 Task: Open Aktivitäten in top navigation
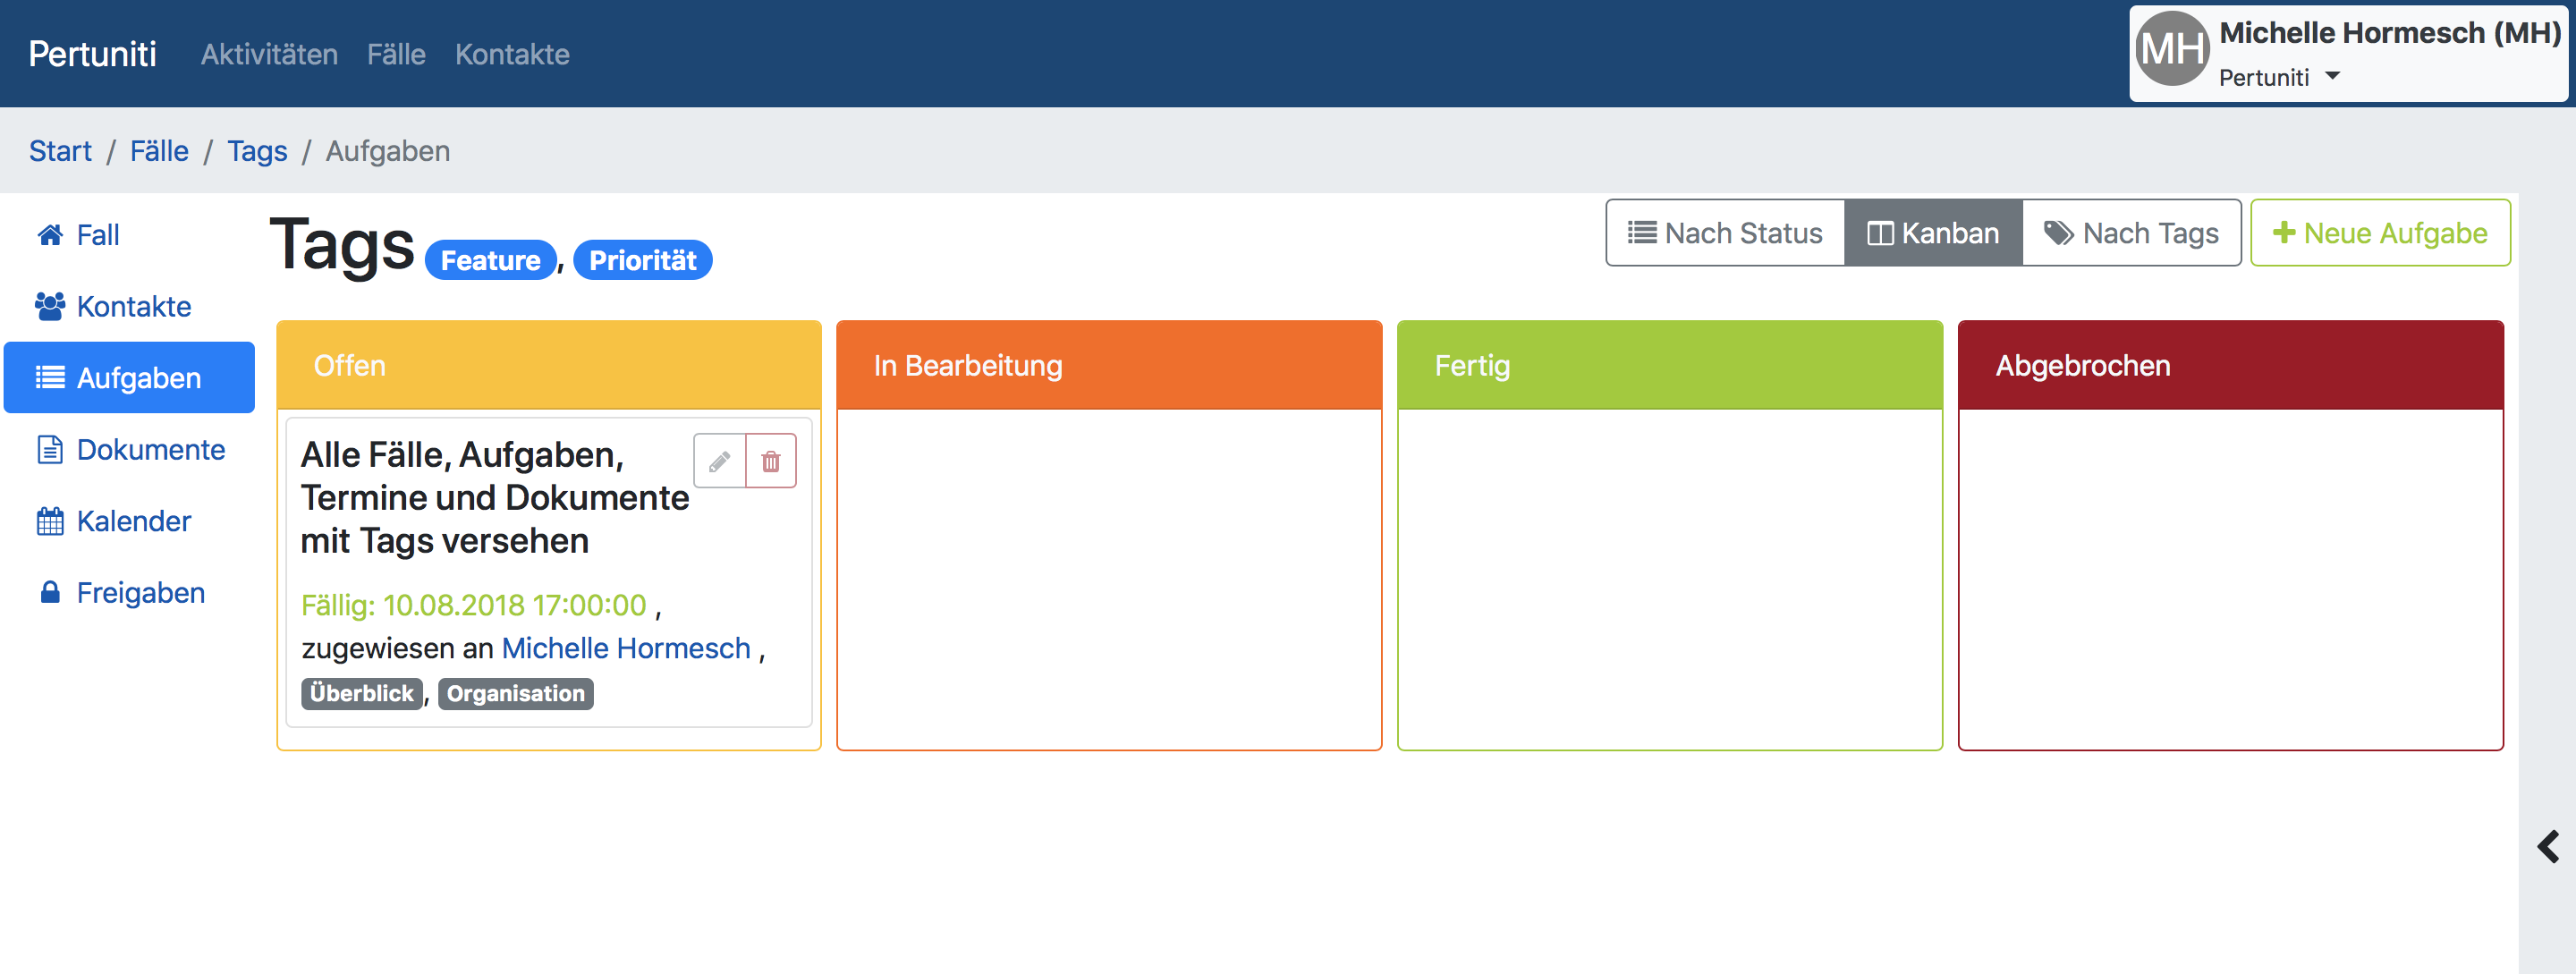269,54
